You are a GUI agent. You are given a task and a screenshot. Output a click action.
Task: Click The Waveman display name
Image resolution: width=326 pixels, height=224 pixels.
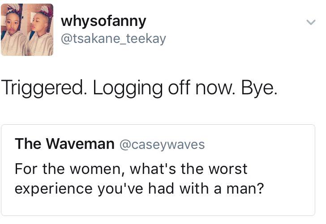tap(64, 144)
